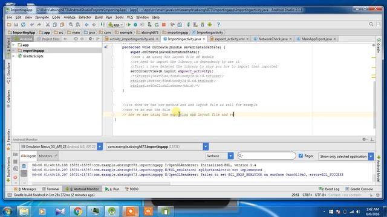Image resolution: width=387 pixels, height=217 pixels.
Task: Click the Debug app bug icon
Action: pos(135,25)
